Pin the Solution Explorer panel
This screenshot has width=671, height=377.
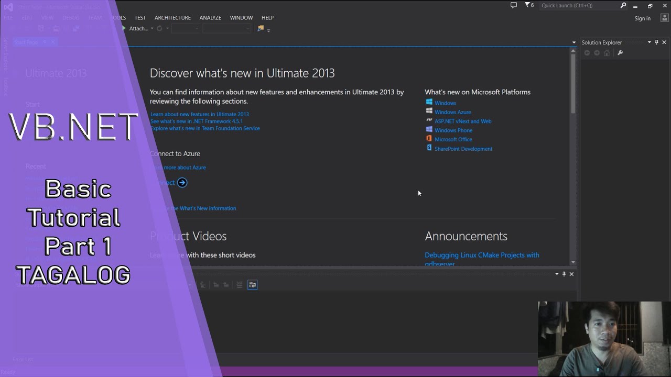[x=656, y=42]
